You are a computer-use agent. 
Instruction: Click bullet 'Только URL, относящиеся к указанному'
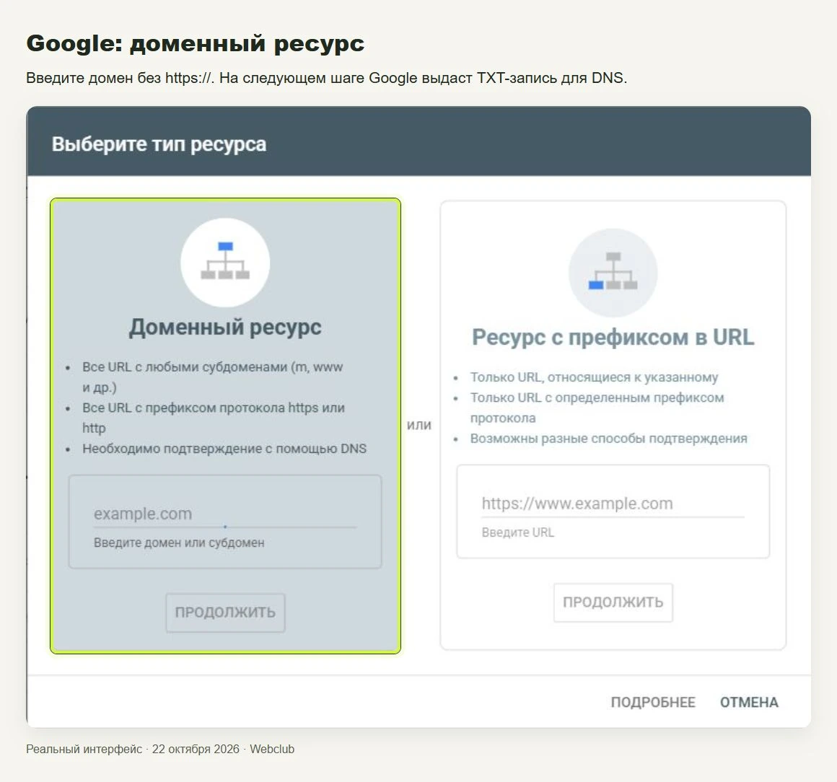(x=594, y=377)
